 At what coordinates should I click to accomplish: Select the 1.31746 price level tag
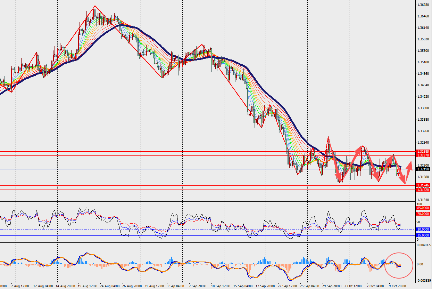click(423, 186)
